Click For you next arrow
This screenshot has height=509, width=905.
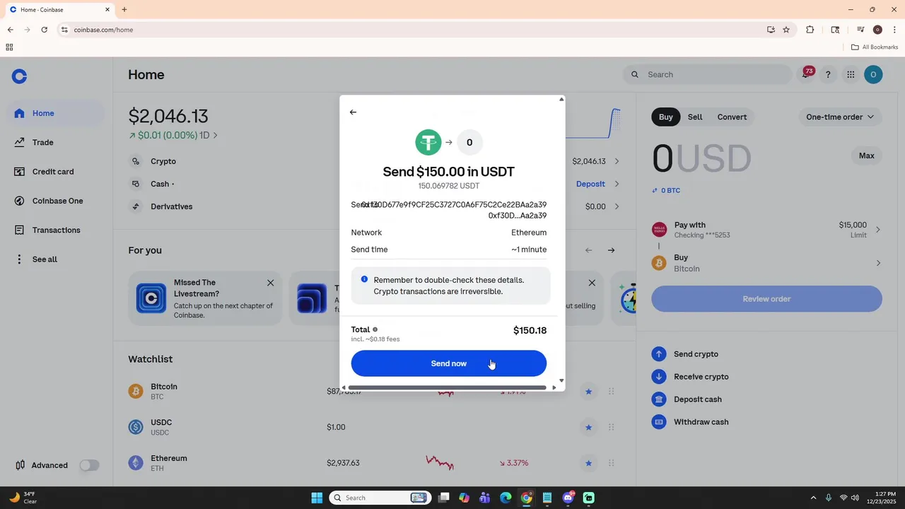pos(612,250)
